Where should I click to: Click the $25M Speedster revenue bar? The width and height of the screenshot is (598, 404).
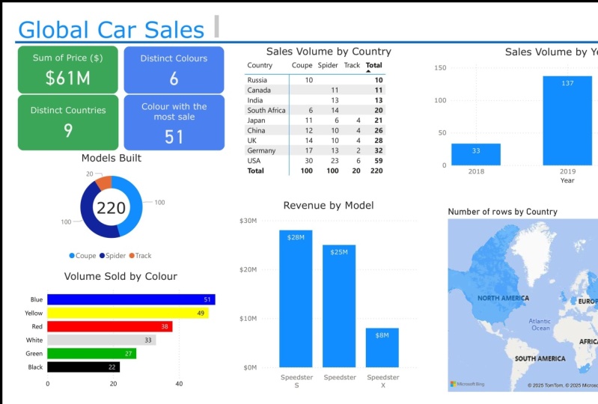(x=339, y=306)
